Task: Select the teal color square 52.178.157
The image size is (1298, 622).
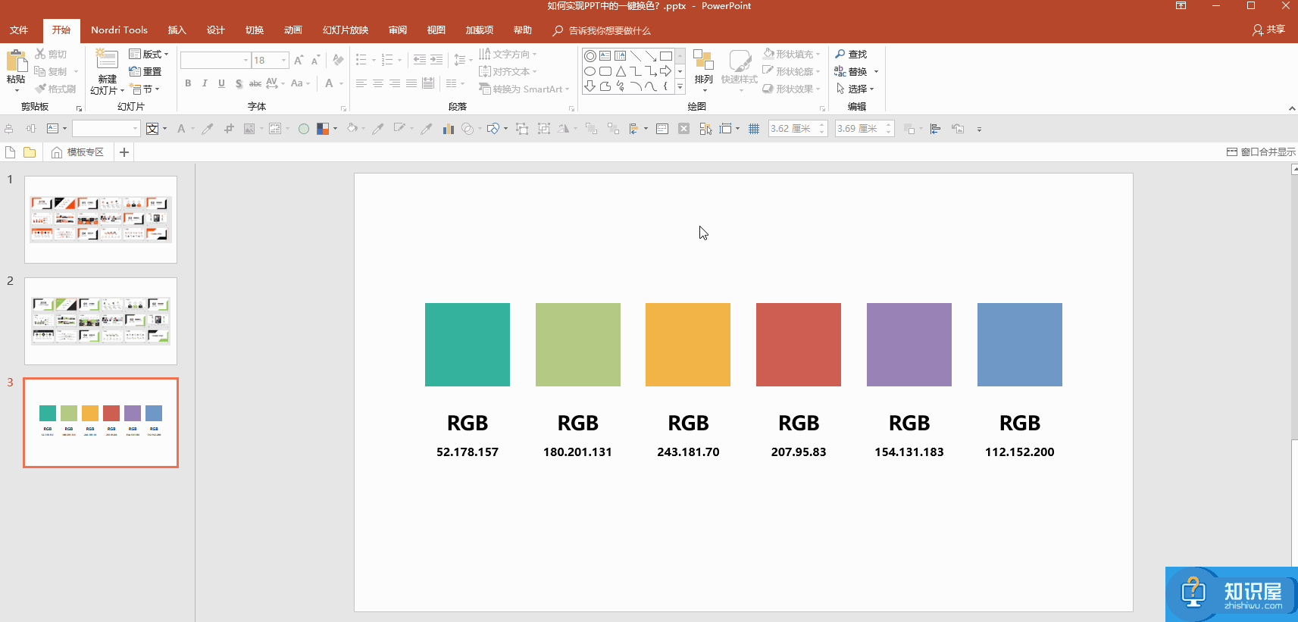Action: [x=468, y=345]
